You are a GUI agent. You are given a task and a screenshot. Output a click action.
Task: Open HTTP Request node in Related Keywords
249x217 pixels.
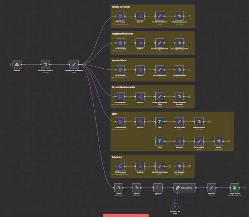pos(120,16)
